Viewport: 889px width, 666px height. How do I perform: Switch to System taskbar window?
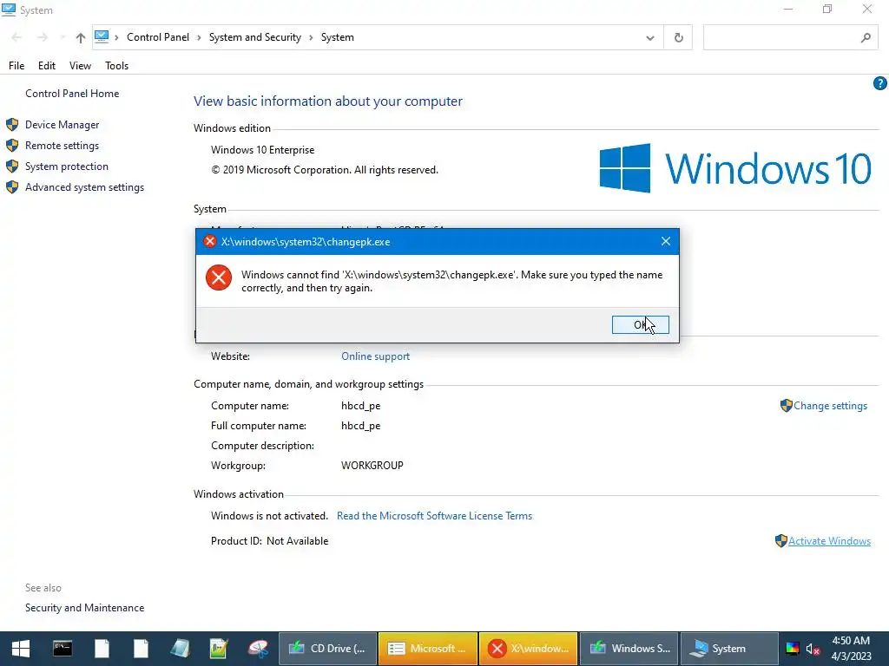click(x=729, y=649)
